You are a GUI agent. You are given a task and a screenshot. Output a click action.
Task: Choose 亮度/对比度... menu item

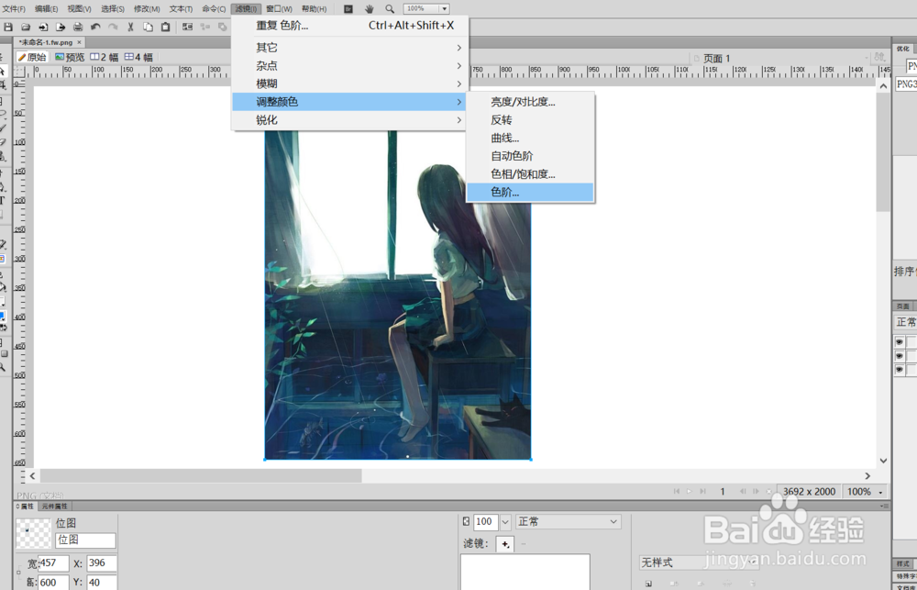click(530, 102)
